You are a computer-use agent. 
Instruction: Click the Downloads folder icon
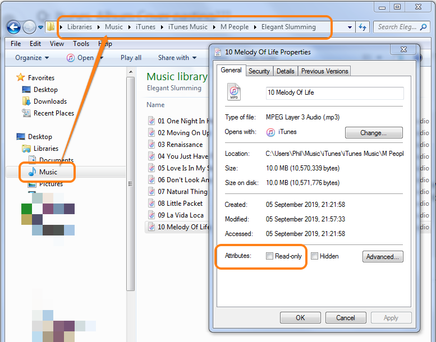pyautogui.click(x=26, y=101)
